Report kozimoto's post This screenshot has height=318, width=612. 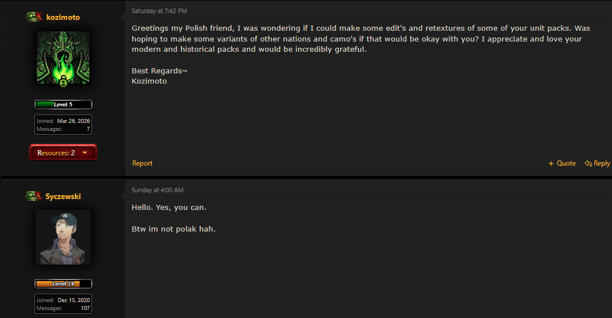(142, 163)
